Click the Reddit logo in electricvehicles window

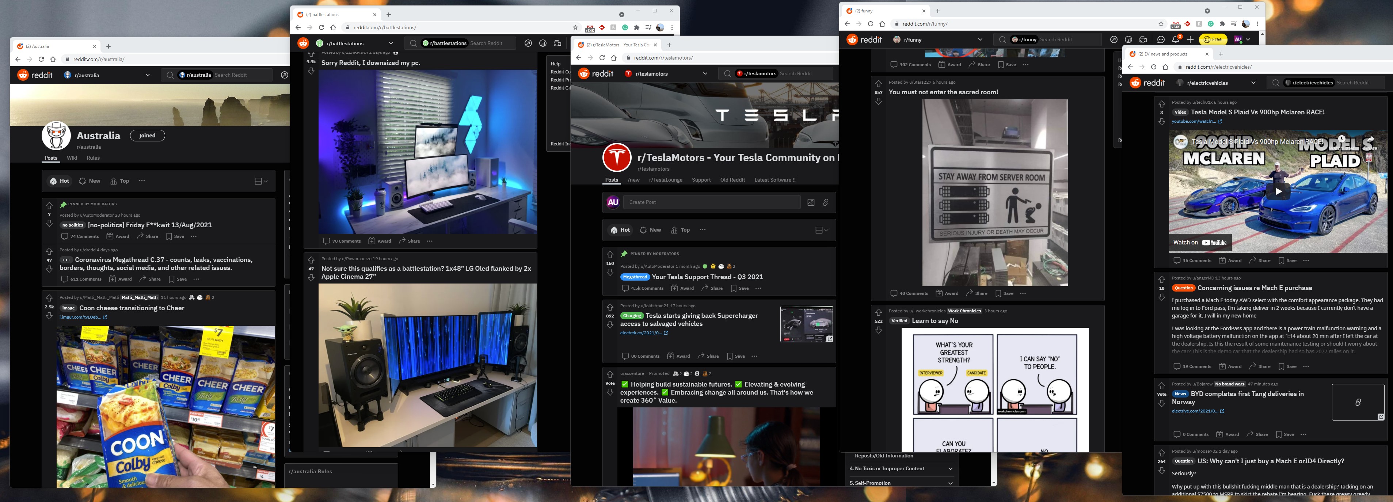(x=1147, y=83)
